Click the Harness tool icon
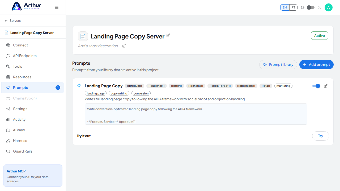Image resolution: width=340 pixels, height=191 pixels. (x=8, y=141)
